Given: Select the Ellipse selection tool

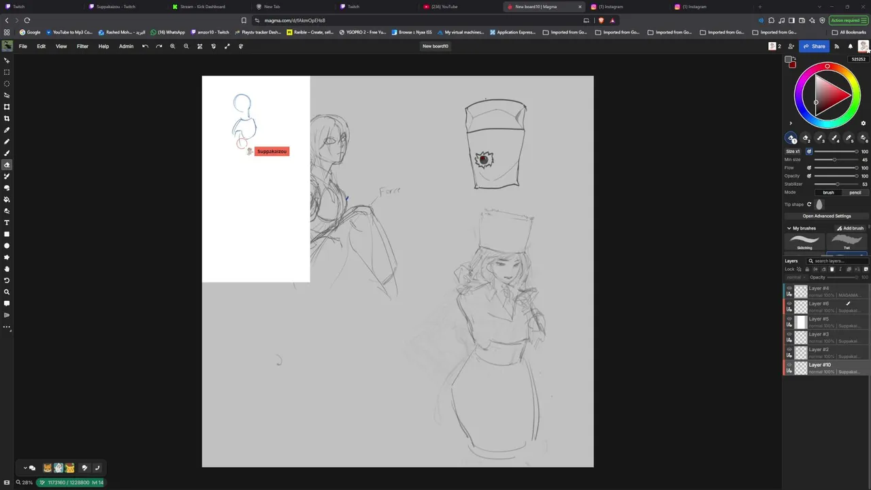Looking at the screenshot, I should (7, 84).
